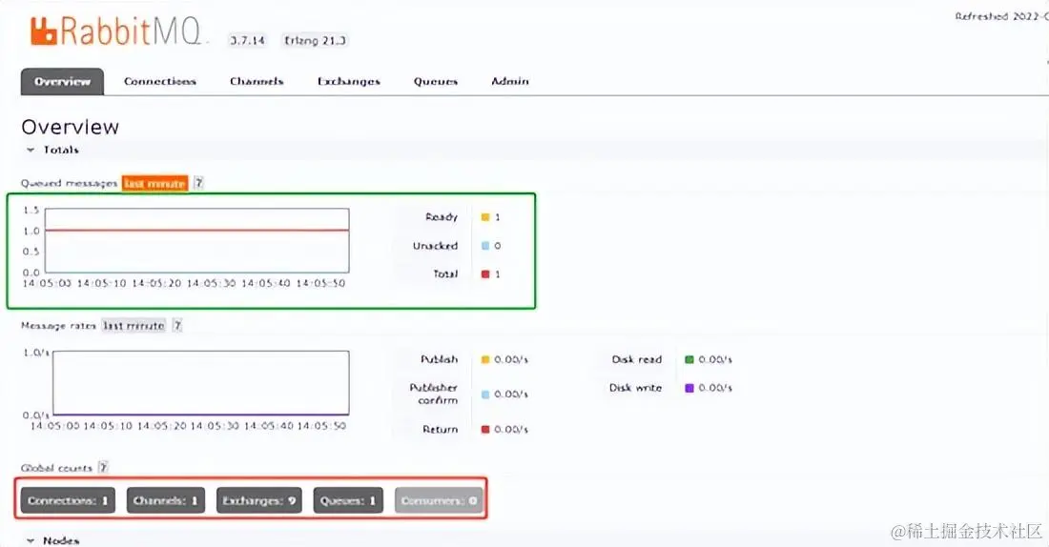Click the Channels: 1 count button
Image resolution: width=1049 pixels, height=547 pixels.
pyautogui.click(x=165, y=500)
